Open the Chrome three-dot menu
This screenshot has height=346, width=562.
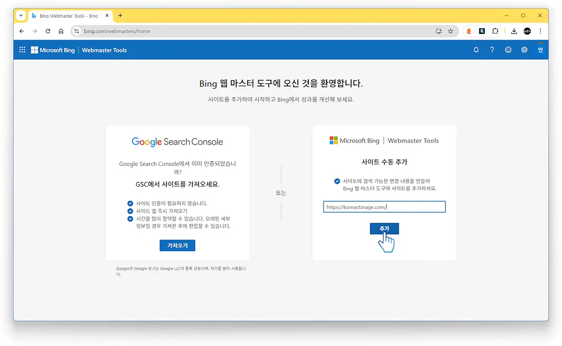coord(541,31)
